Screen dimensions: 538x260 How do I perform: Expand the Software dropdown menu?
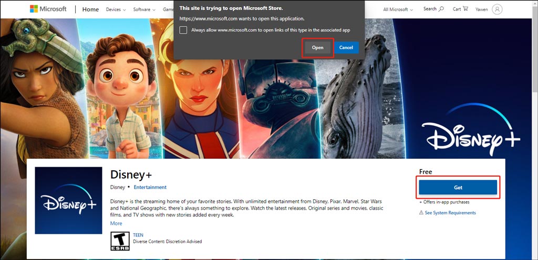tap(144, 9)
